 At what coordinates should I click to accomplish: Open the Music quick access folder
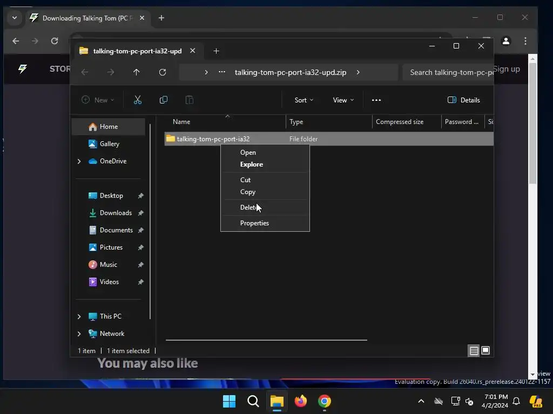108,264
